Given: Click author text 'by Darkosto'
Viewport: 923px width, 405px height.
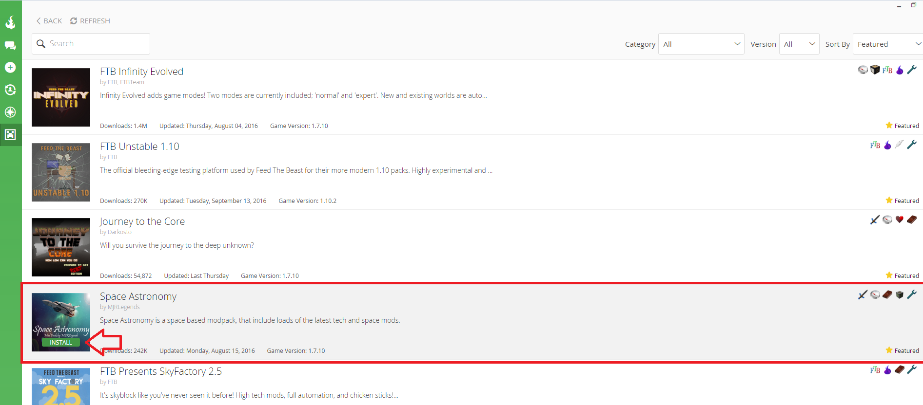Looking at the screenshot, I should [116, 232].
